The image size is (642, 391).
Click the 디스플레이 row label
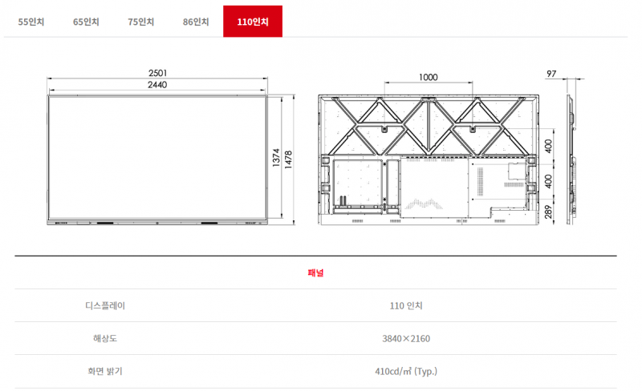(x=105, y=305)
